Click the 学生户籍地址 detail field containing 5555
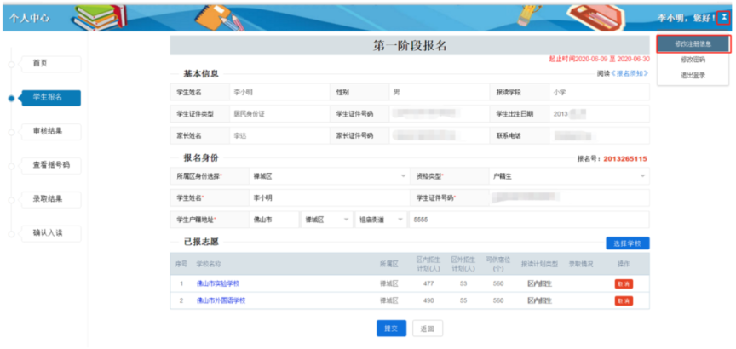The width and height of the screenshot is (736, 349). pyautogui.click(x=528, y=220)
